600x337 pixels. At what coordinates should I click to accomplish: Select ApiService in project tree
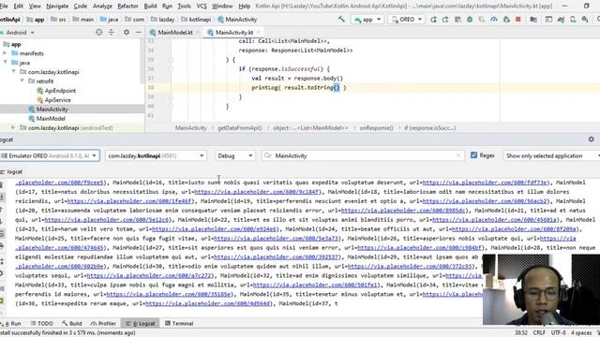click(x=57, y=100)
